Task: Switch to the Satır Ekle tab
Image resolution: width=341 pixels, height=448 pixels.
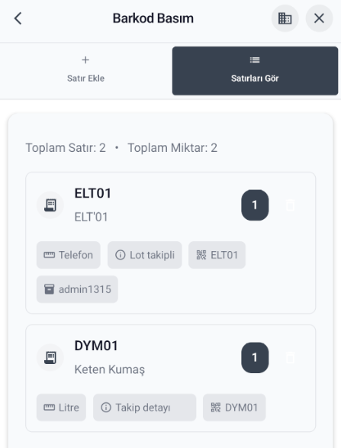Action: coord(85,70)
